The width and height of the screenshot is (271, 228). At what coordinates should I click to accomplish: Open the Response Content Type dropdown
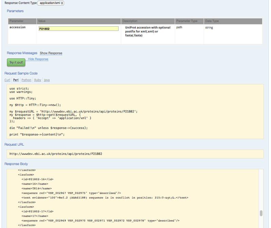click(x=50, y=3)
